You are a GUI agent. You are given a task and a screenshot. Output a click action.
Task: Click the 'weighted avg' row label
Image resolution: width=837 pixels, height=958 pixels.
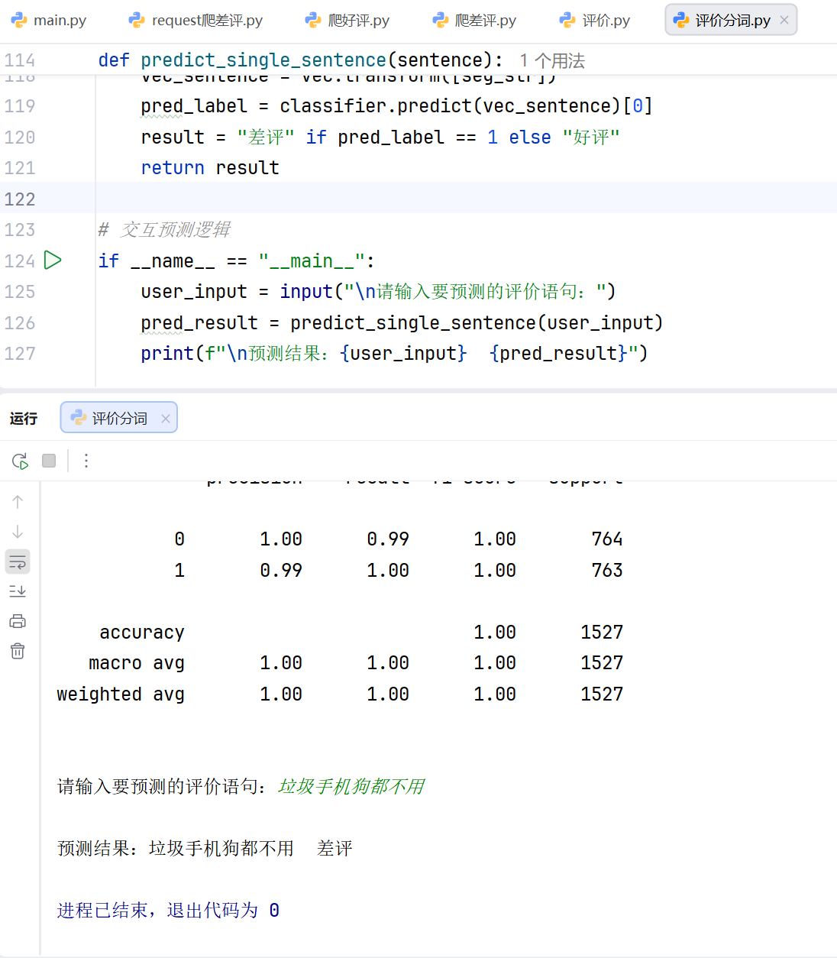[x=121, y=694]
